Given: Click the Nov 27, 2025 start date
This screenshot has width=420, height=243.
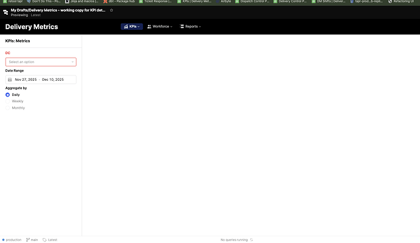Looking at the screenshot, I should (x=26, y=80).
